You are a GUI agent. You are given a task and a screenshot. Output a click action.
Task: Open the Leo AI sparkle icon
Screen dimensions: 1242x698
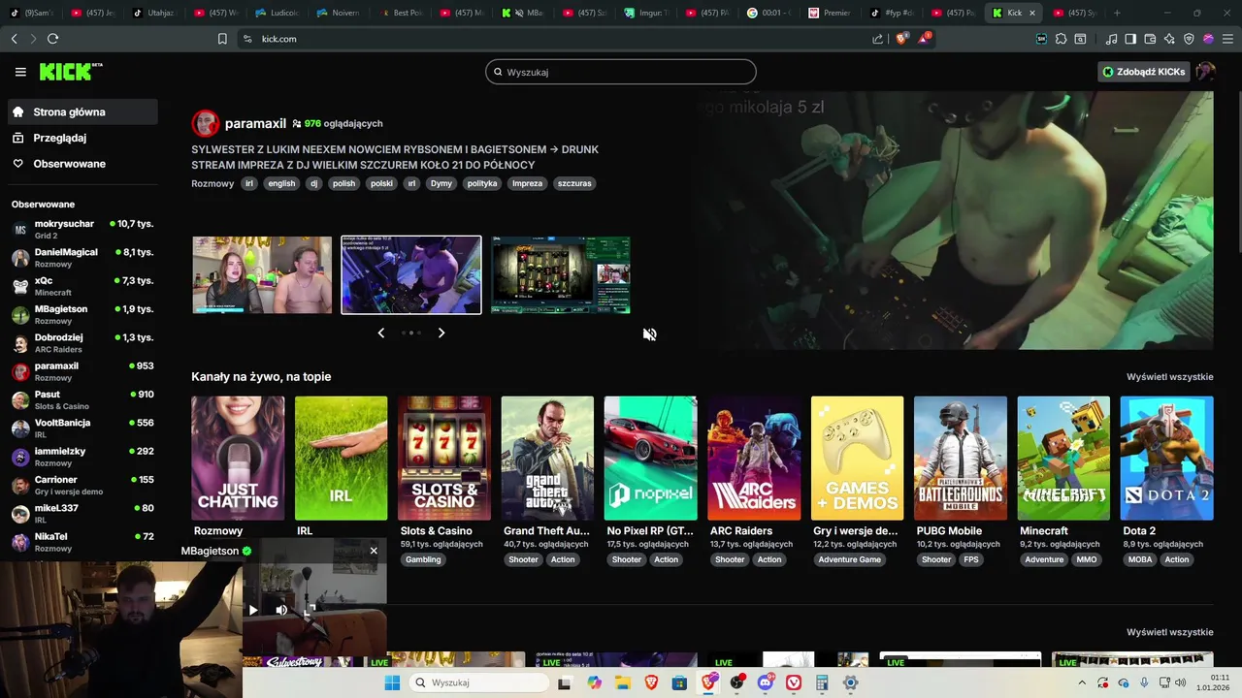tap(1169, 39)
